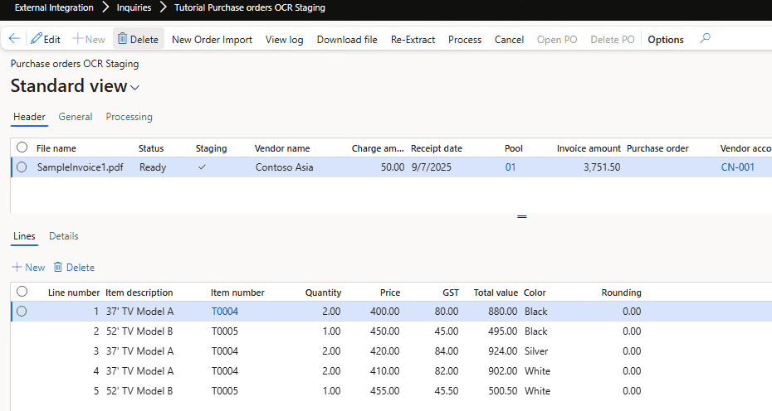Click the trash Delete icon in toolbar
The height and width of the screenshot is (411, 772).
[x=122, y=39]
